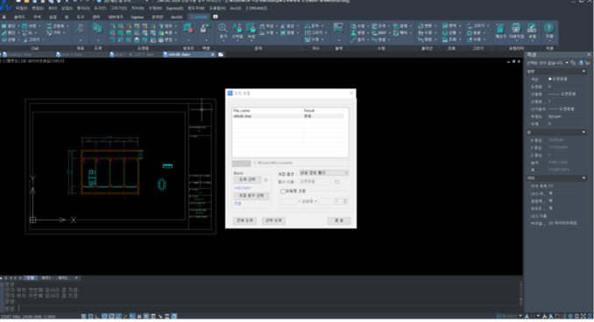This screenshot has width=594, height=322.
Task: Click the command line input field
Action: (265, 309)
